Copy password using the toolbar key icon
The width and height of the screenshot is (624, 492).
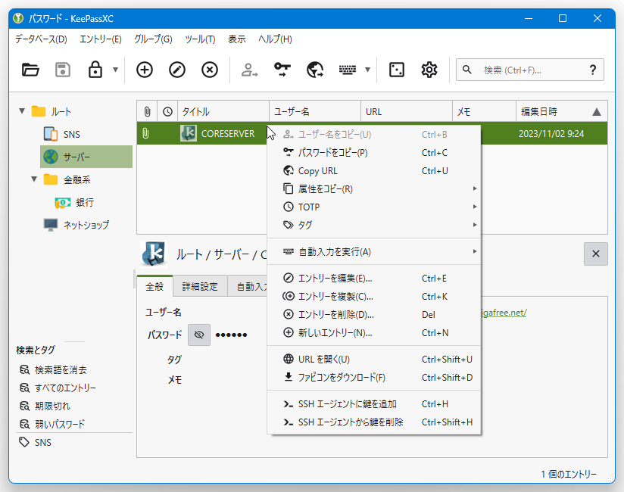(x=282, y=70)
